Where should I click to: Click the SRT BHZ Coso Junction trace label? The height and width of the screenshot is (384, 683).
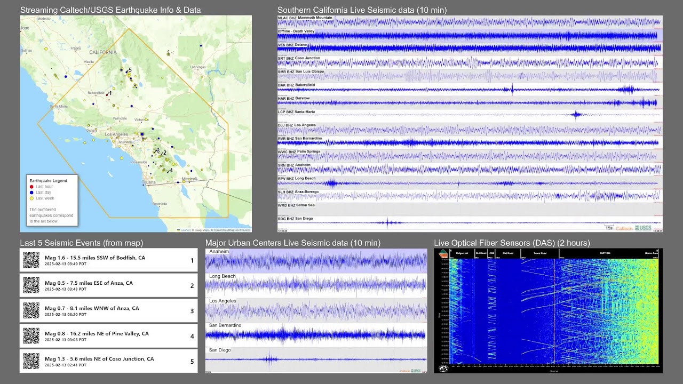click(x=299, y=58)
